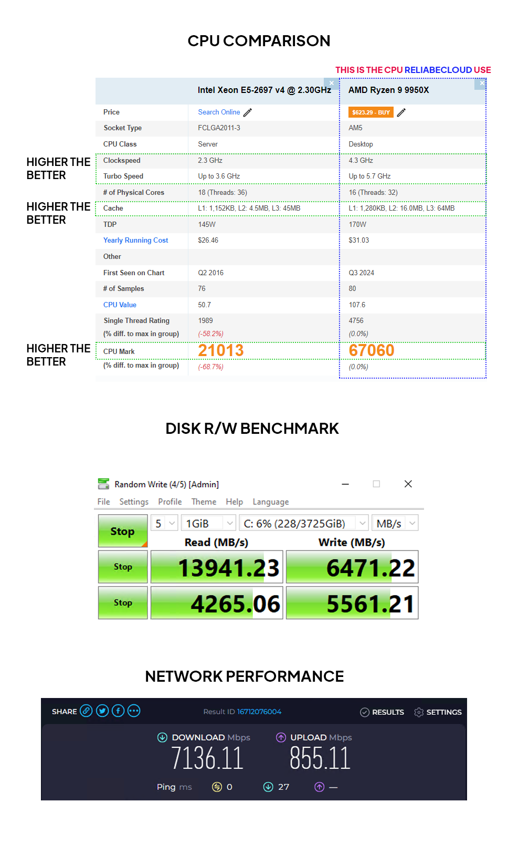Click the DOWNLOAD Mbps arrow icon
The height and width of the screenshot is (844, 508).
(x=163, y=737)
